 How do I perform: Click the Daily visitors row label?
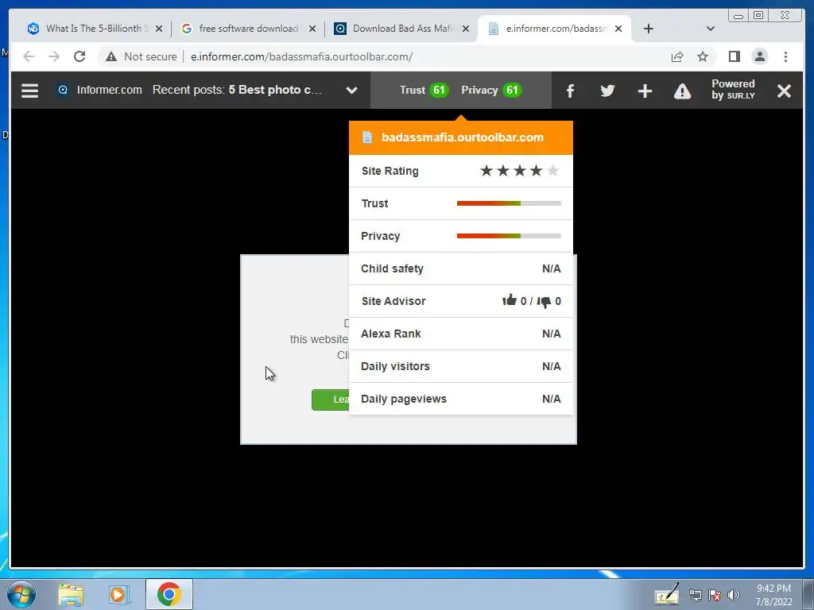[396, 366]
